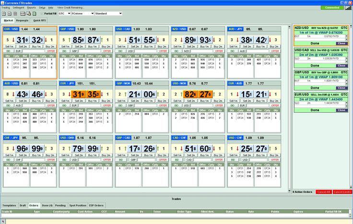Open the Settlement menu

tap(18, 8)
